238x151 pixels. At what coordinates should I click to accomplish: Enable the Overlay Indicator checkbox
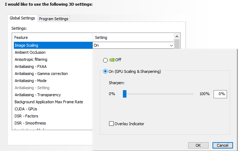112,124
